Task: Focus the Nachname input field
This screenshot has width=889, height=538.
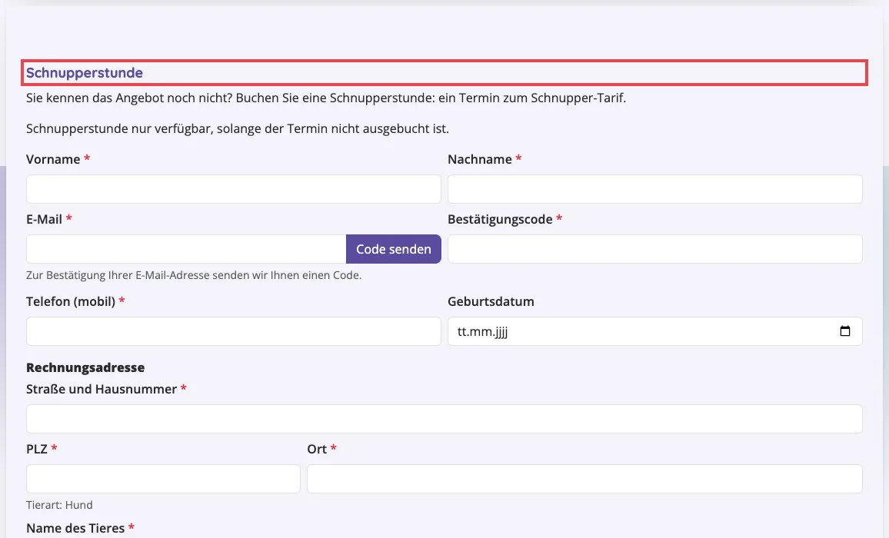Action: [x=655, y=189]
